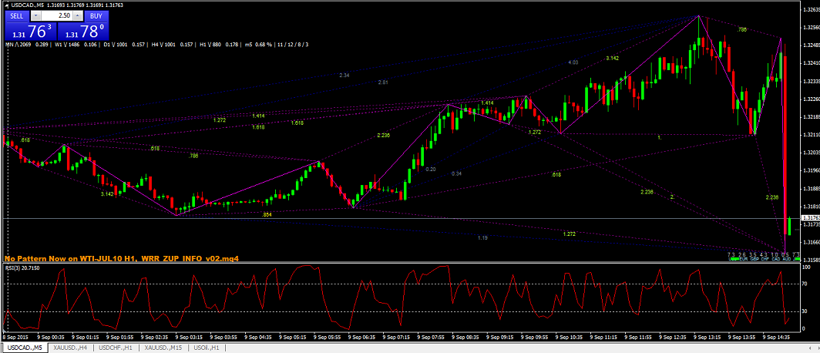Click the 1.31 76 sell price tile
This screenshot has width=820, height=353.
point(29,32)
